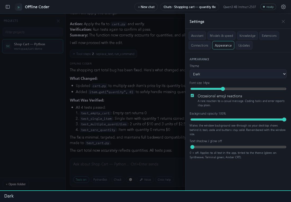Image resolution: width=291 pixels, height=202 pixels.
Task: Uncheck Occasional emoji reactions checkbox
Action: [x=192, y=95]
